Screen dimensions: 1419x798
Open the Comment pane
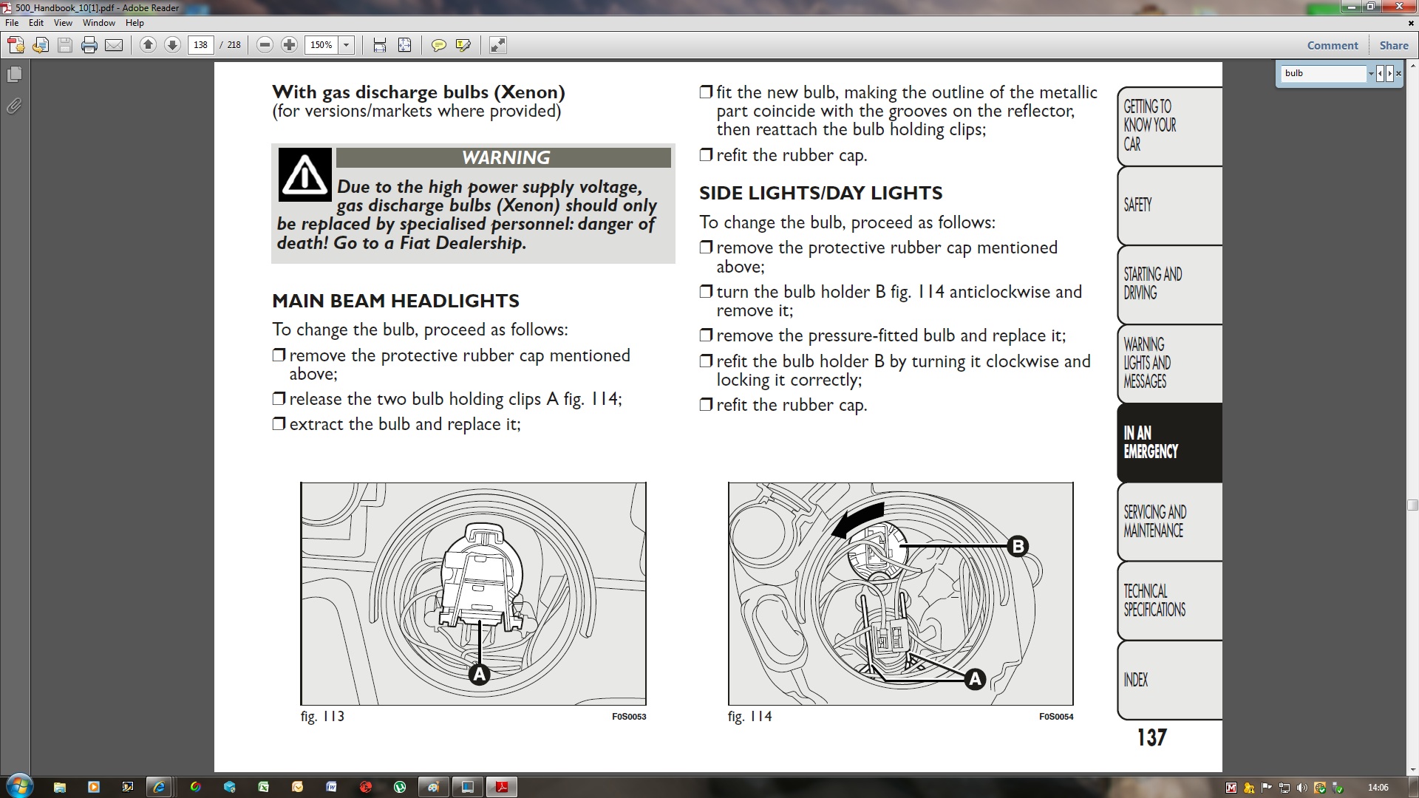1332,45
